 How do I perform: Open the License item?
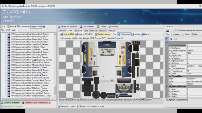(x=102, y=27)
